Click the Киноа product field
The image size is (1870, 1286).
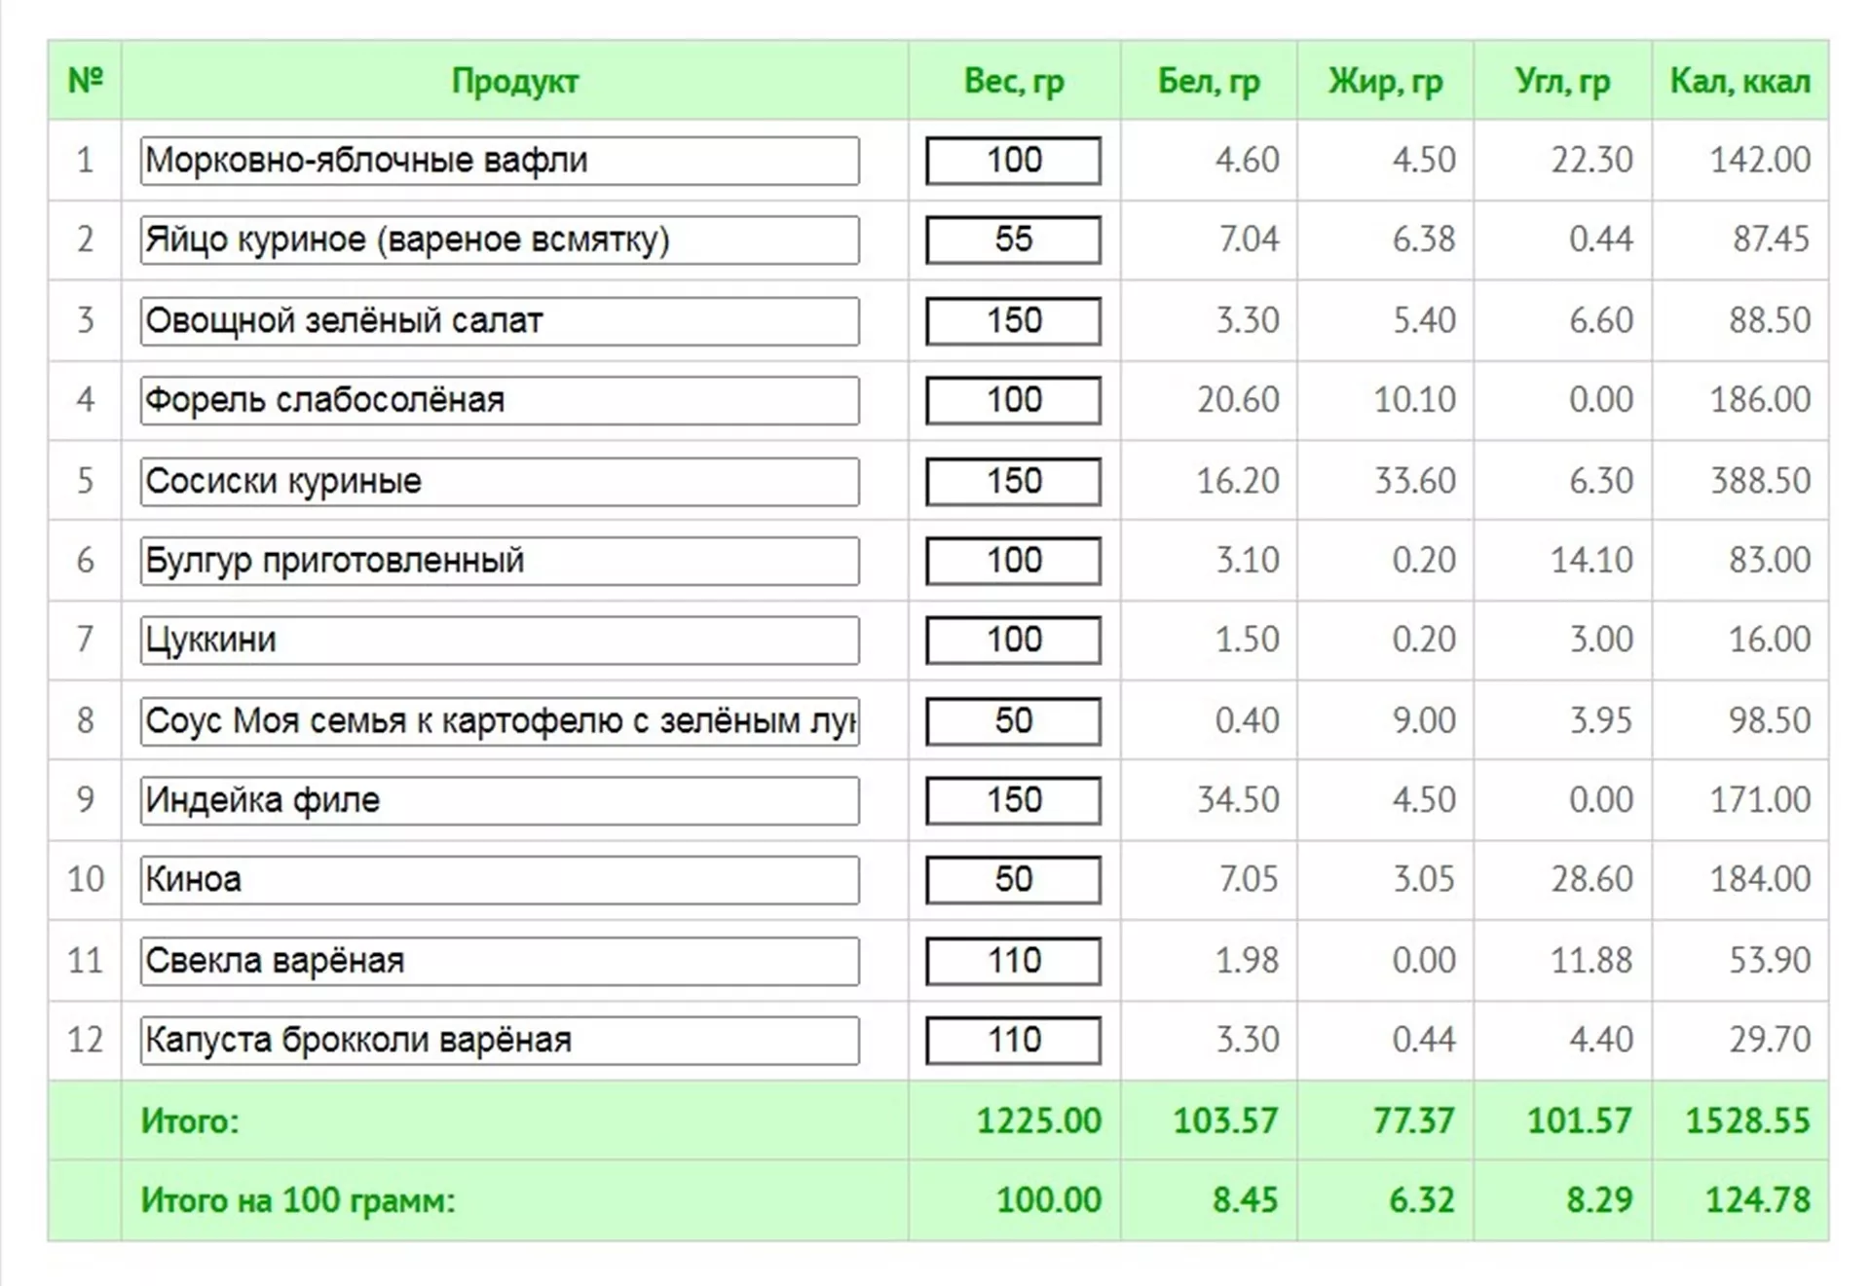pos(499,880)
